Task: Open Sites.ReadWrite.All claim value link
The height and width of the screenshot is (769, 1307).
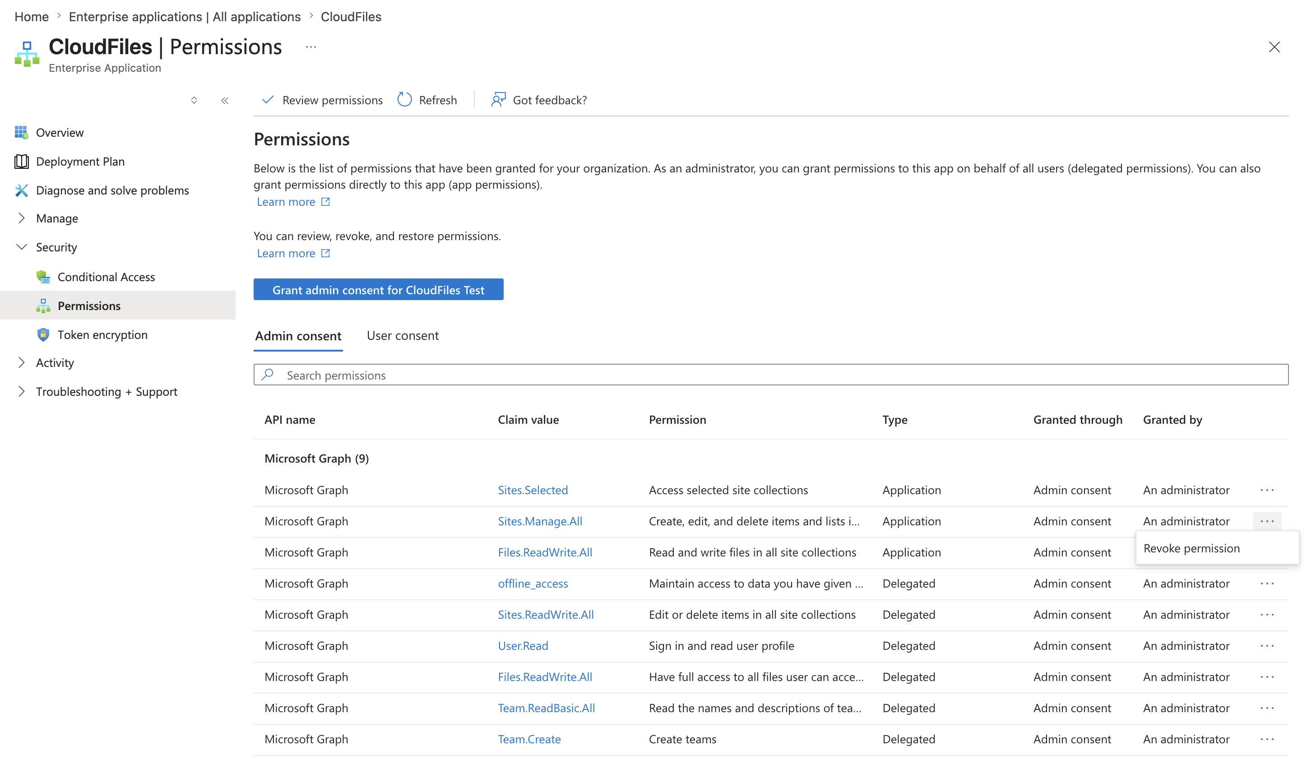Action: pyautogui.click(x=546, y=615)
